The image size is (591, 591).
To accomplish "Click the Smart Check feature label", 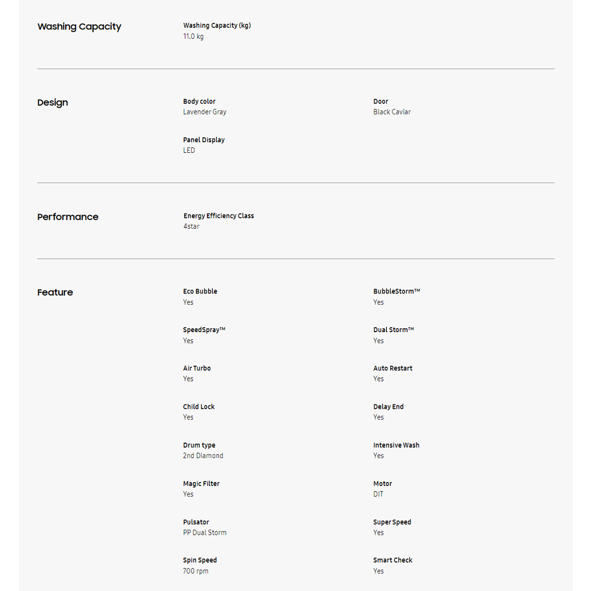I will [x=392, y=560].
